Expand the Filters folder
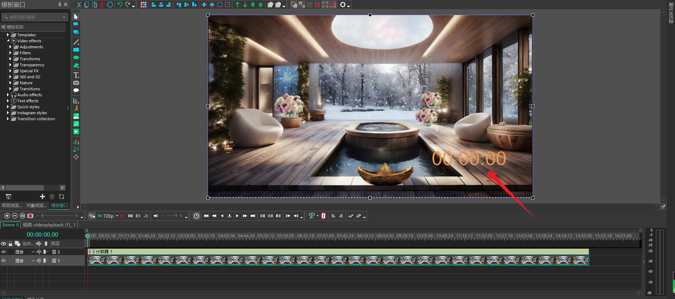The image size is (675, 299). click(10, 53)
